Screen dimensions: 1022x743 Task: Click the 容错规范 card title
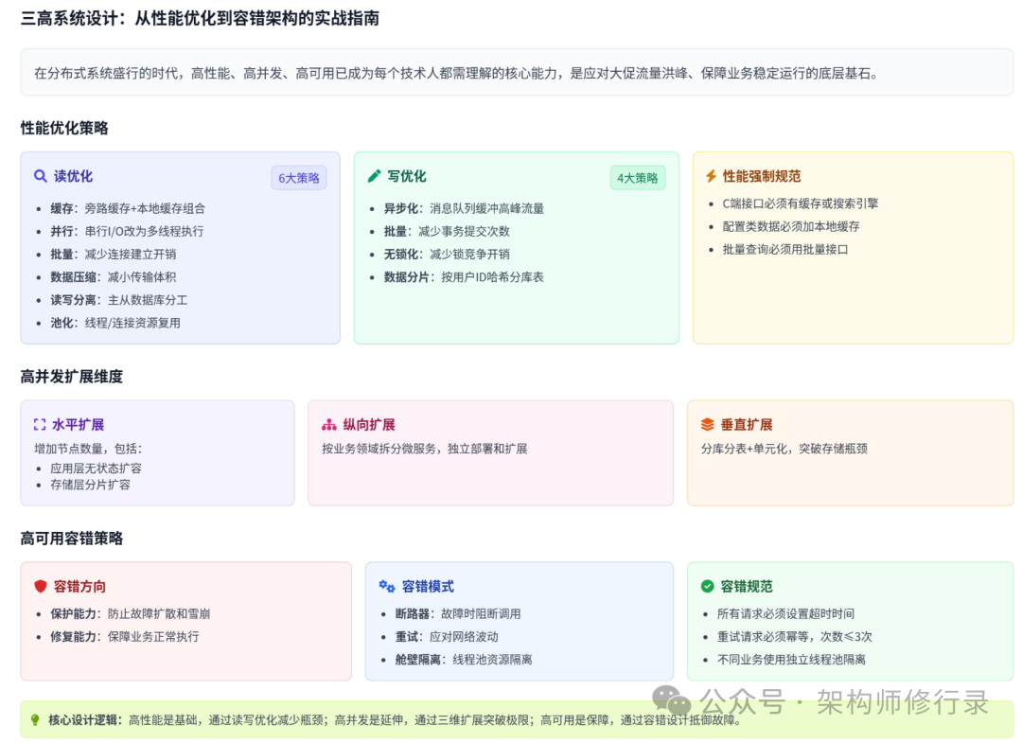coord(747,587)
